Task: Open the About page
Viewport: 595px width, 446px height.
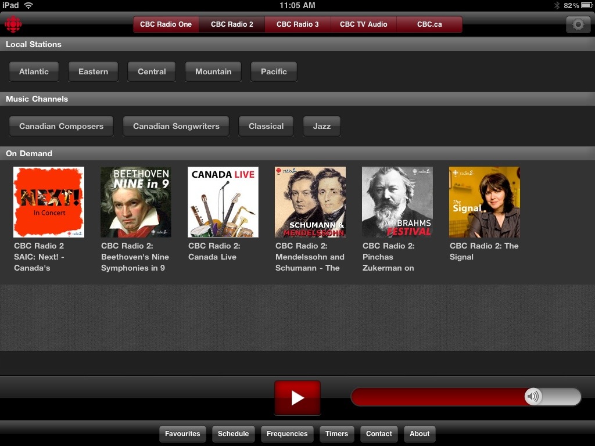Action: [x=420, y=434]
